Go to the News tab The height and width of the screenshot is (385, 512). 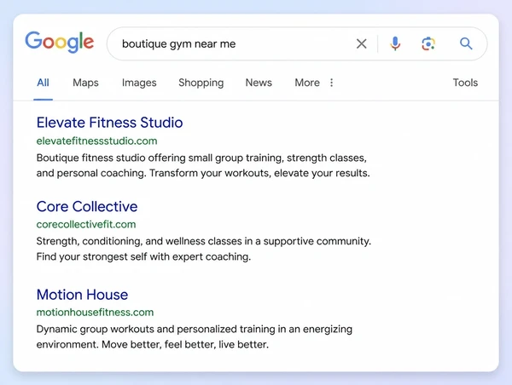259,83
